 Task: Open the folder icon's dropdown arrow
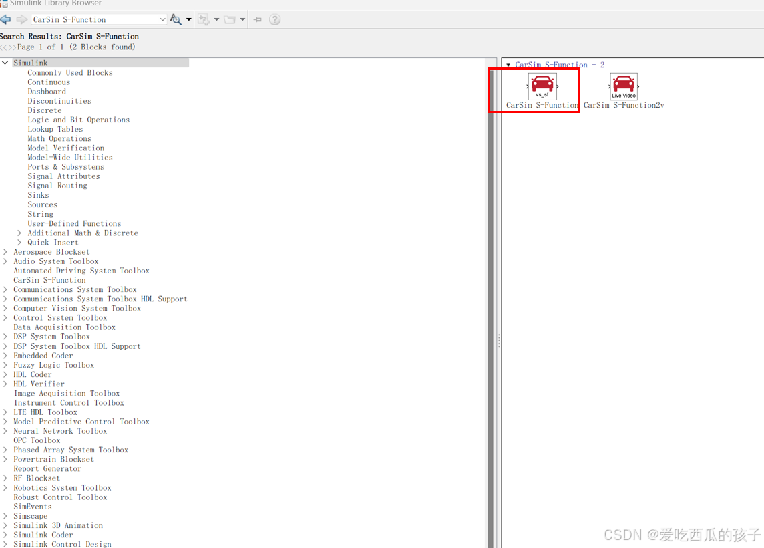click(x=242, y=19)
